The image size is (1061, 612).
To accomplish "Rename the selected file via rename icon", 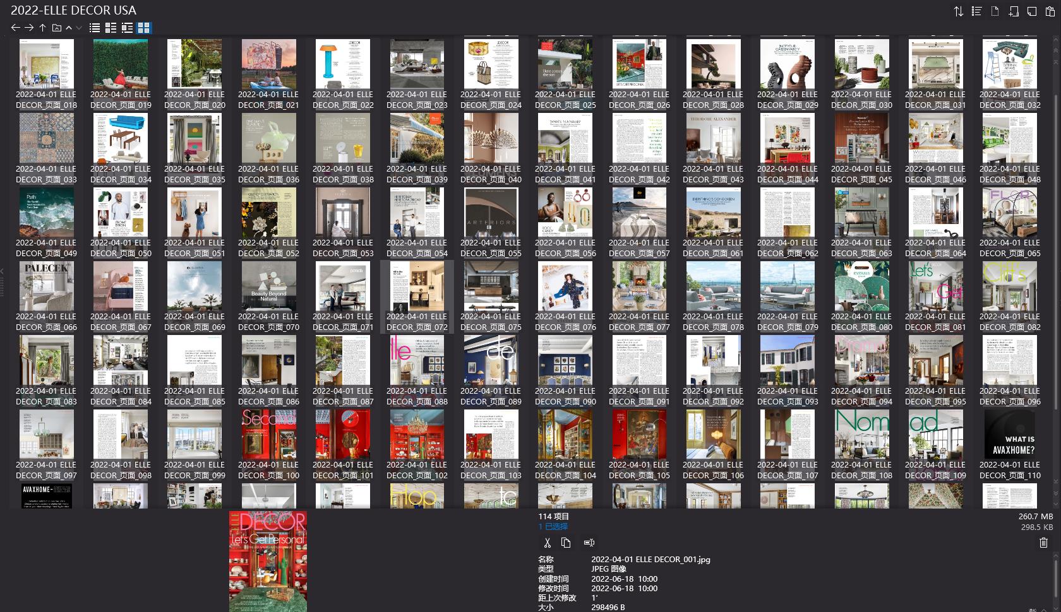I will click(589, 542).
